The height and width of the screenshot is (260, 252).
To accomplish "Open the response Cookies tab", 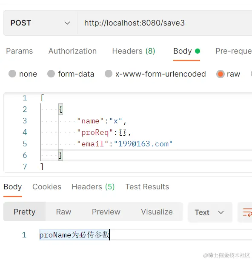I will 47,187.
